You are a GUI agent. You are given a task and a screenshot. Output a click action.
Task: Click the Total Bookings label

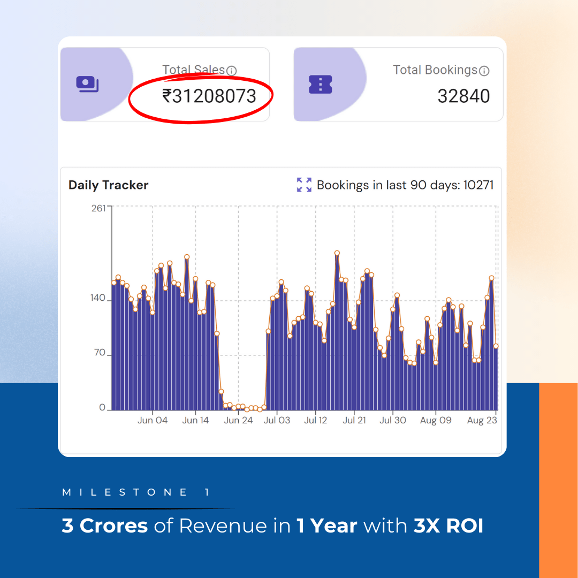[x=435, y=70]
